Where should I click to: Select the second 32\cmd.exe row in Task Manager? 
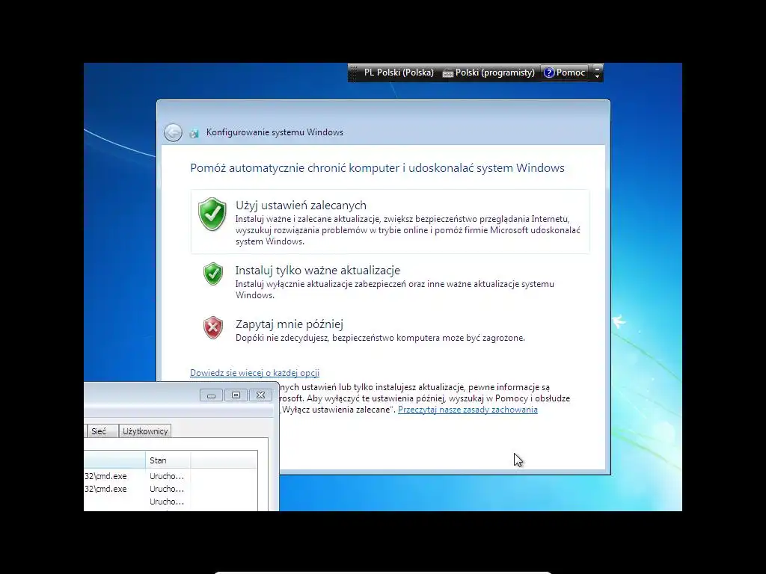point(171,489)
